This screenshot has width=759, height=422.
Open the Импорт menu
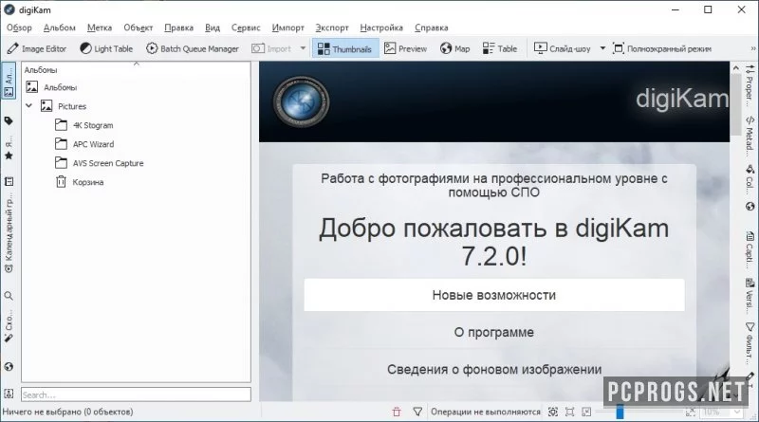pos(288,28)
